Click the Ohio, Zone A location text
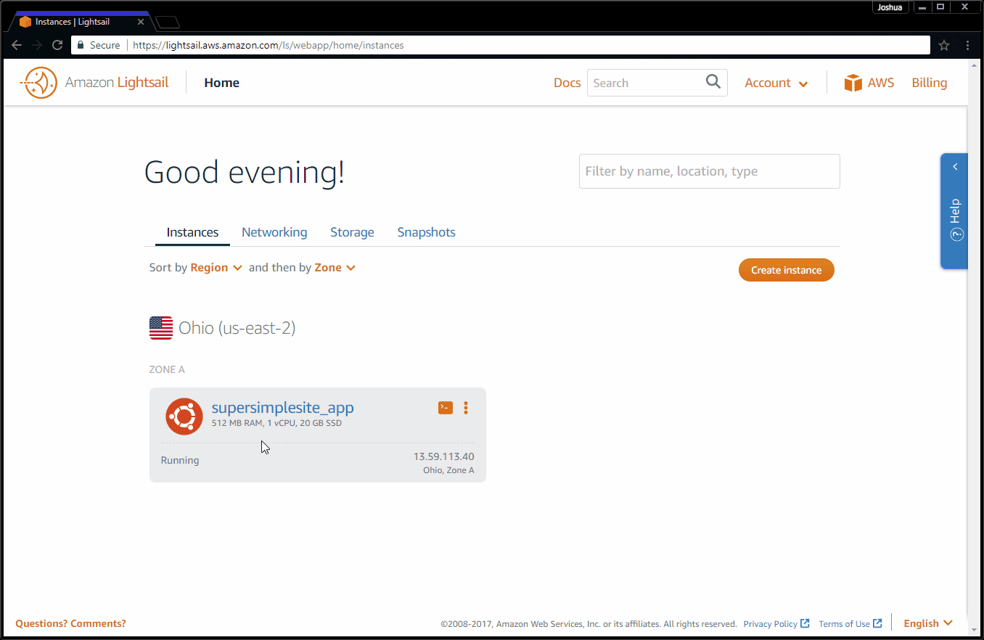 pyautogui.click(x=448, y=470)
